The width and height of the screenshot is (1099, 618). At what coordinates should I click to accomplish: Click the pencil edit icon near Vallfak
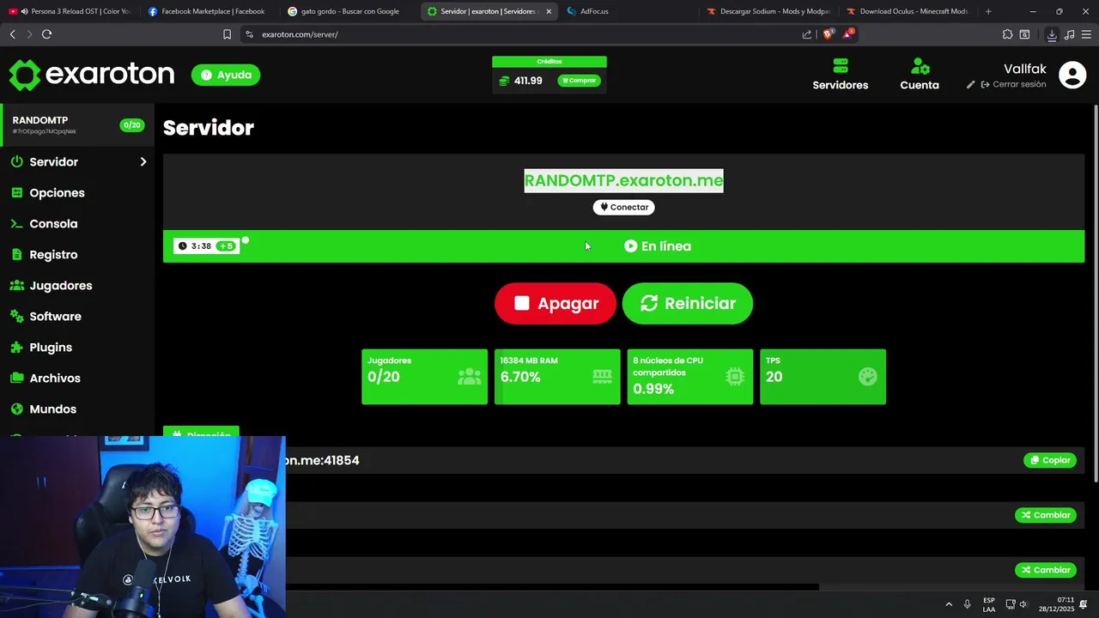pyautogui.click(x=971, y=84)
